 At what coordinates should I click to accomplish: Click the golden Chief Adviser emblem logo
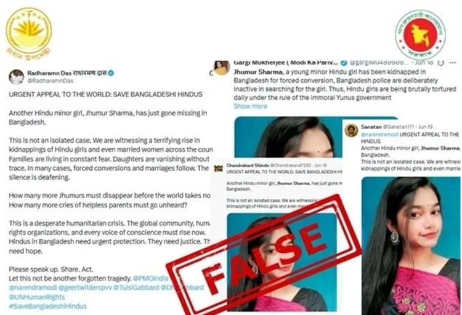click(28, 31)
